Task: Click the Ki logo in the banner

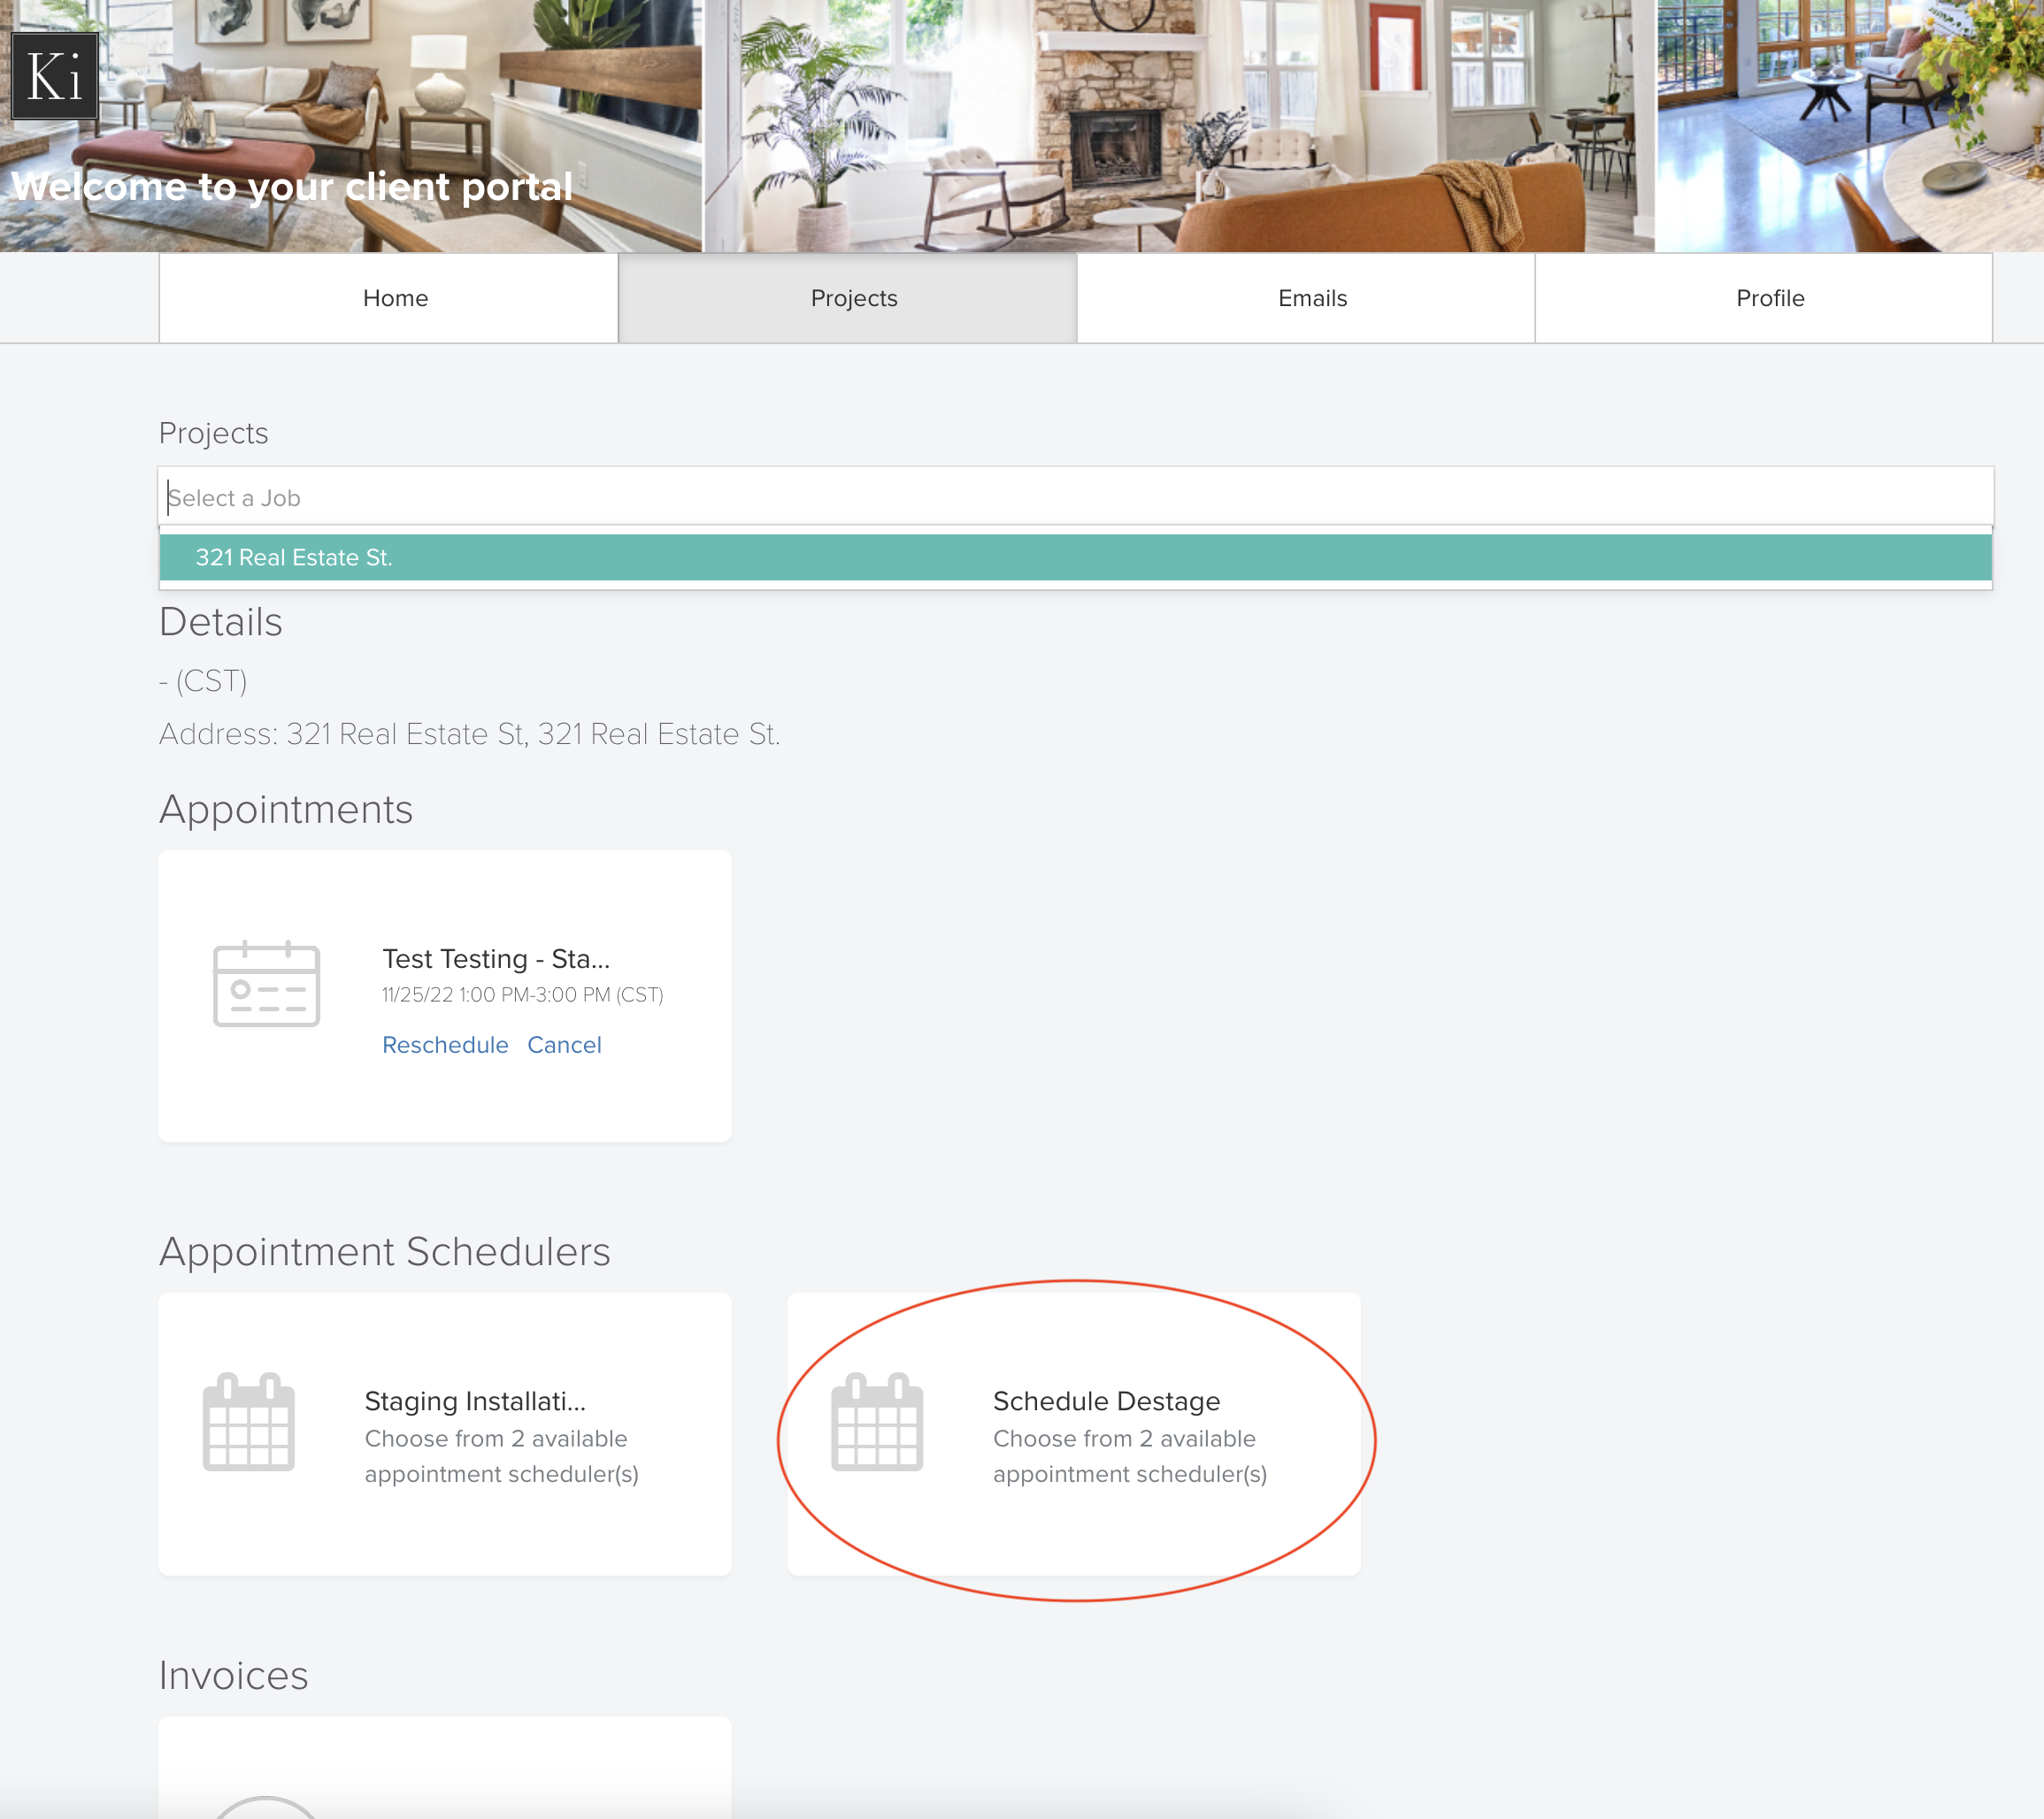Action: (x=55, y=76)
